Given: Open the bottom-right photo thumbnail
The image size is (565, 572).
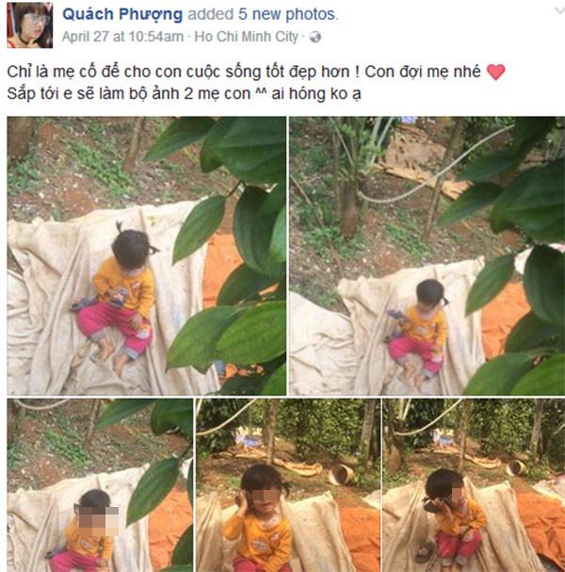Looking at the screenshot, I should point(474,485).
